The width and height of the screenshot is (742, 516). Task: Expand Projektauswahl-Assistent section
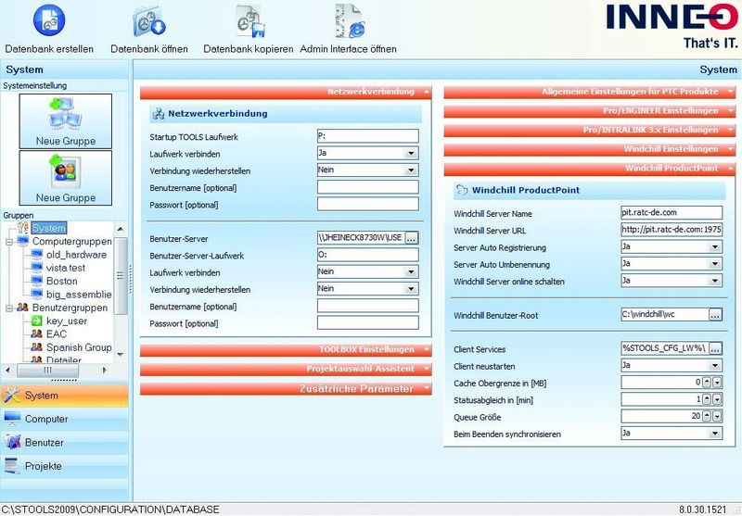[286, 369]
